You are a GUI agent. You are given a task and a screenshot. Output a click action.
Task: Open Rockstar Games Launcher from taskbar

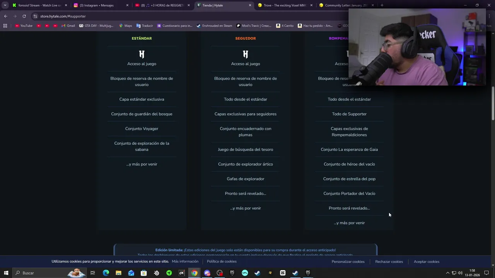[270, 273]
